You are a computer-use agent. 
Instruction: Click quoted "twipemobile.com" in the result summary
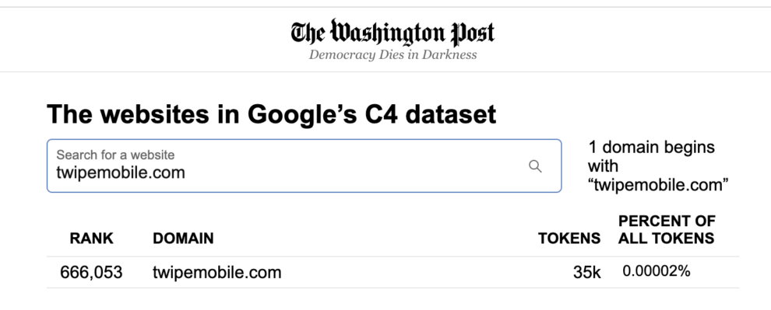coord(658,185)
